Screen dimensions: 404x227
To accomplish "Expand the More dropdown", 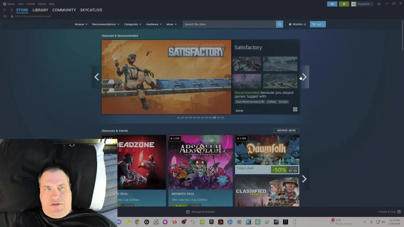I will tap(171, 24).
